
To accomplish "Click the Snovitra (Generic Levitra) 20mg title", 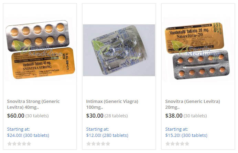I will [x=193, y=104].
